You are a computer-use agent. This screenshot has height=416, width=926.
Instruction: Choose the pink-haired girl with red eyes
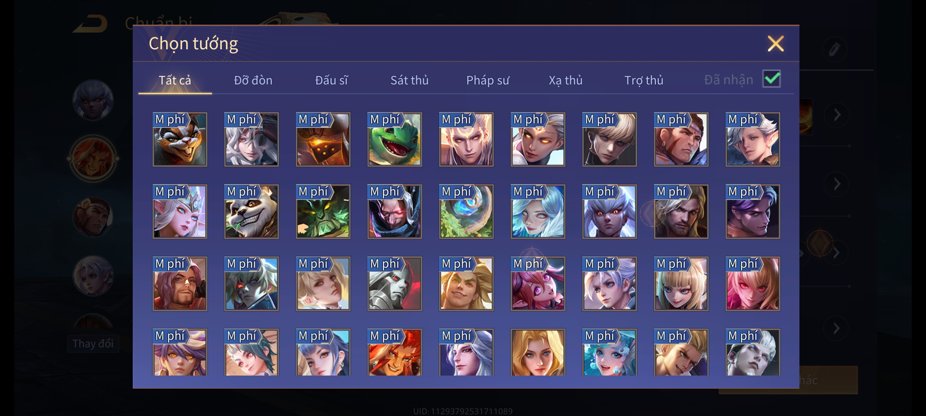753,283
